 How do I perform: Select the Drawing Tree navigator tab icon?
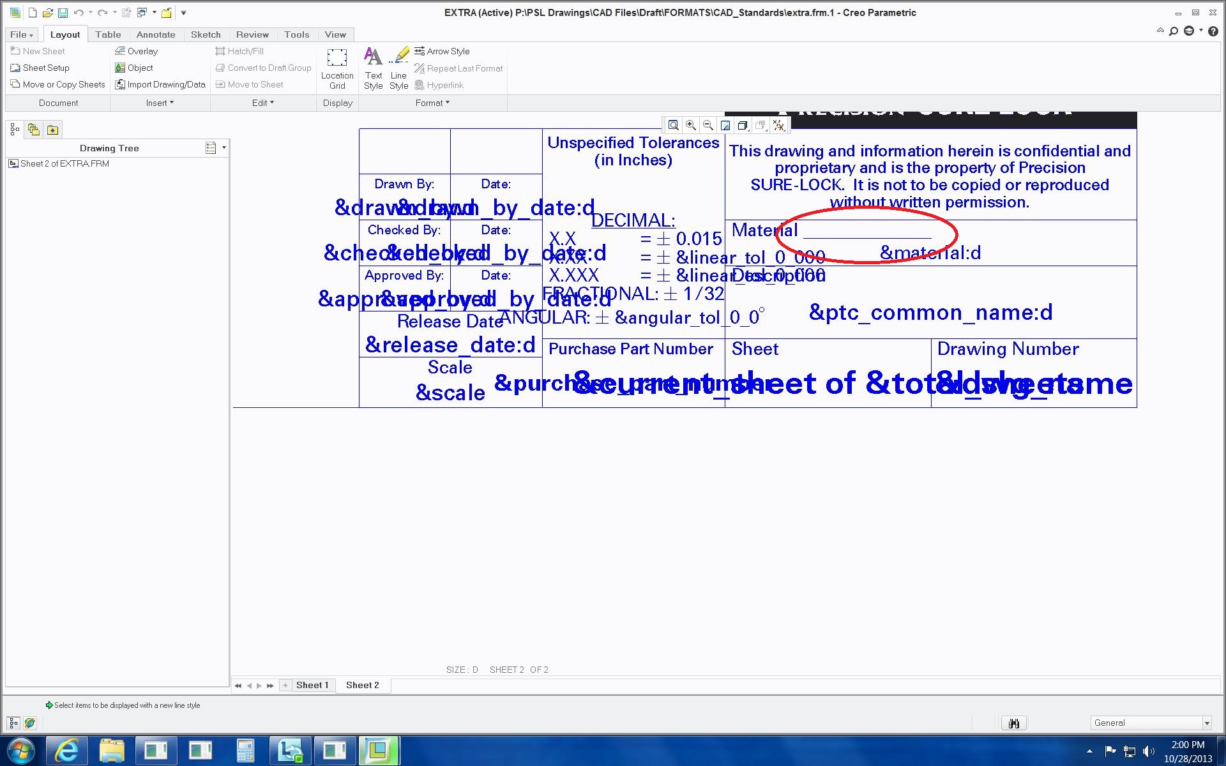(15, 130)
